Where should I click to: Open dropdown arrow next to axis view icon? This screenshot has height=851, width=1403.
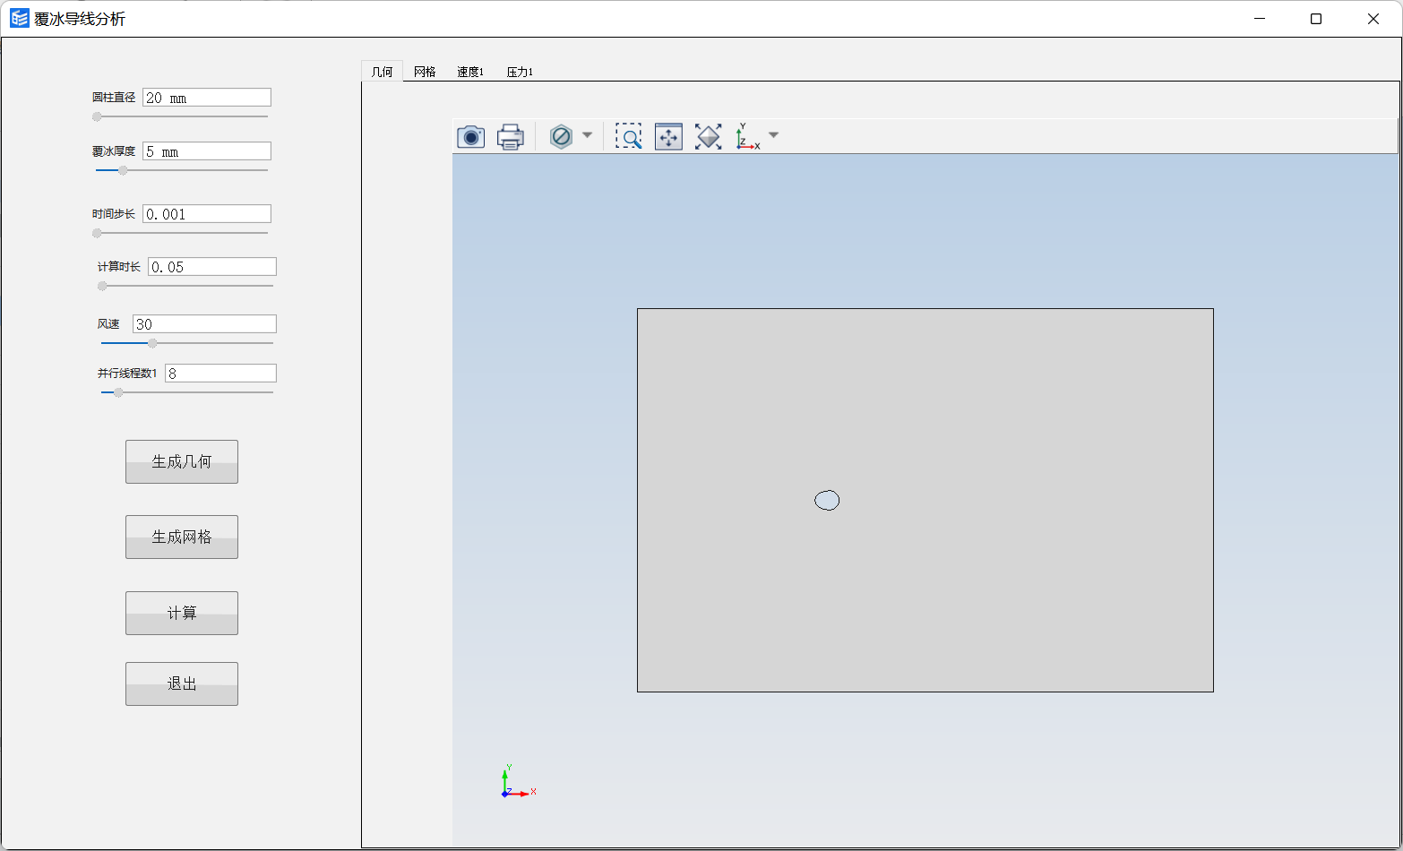773,135
